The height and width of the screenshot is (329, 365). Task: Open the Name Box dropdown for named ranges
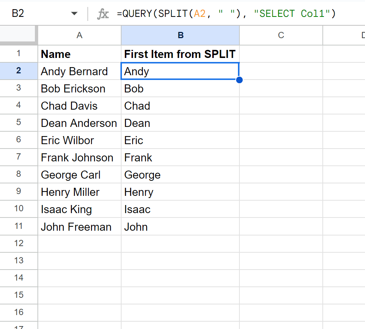pyautogui.click(x=75, y=13)
